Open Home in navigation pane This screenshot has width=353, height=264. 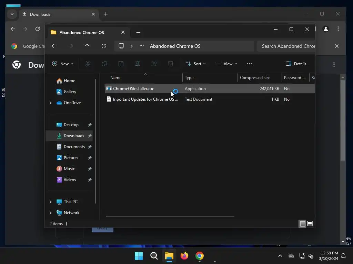tap(69, 81)
